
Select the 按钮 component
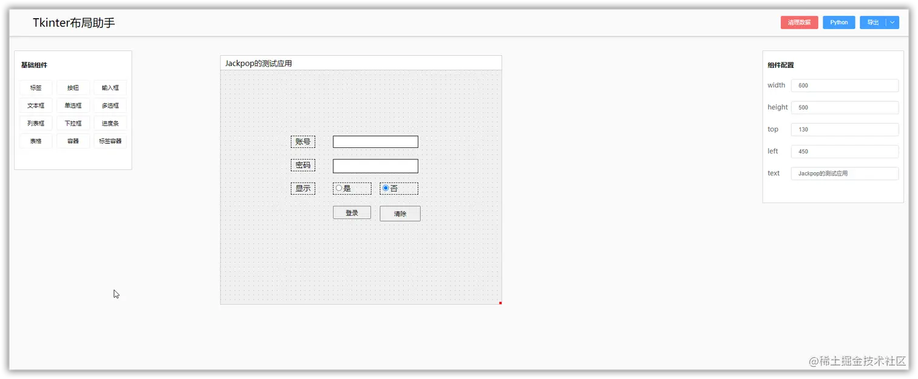[73, 88]
